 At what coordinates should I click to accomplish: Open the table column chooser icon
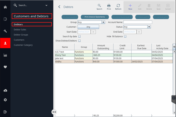[x=174, y=47]
